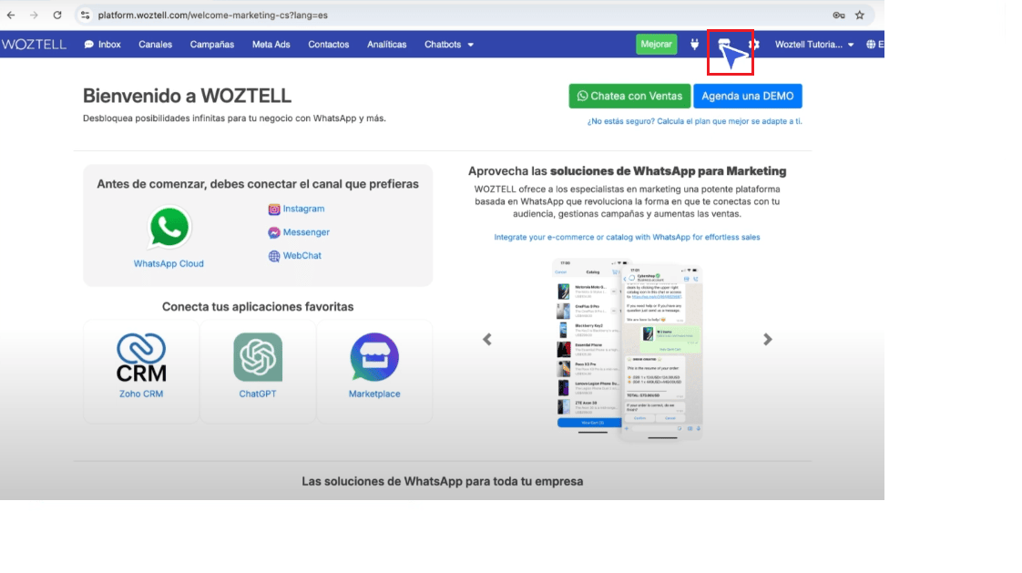
Task: Open the Campañas menu
Action: click(212, 45)
